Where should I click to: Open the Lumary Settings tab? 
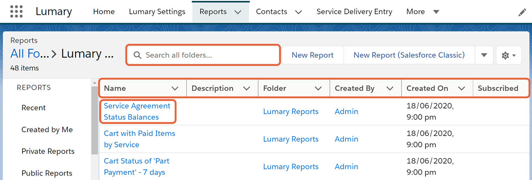click(x=157, y=11)
